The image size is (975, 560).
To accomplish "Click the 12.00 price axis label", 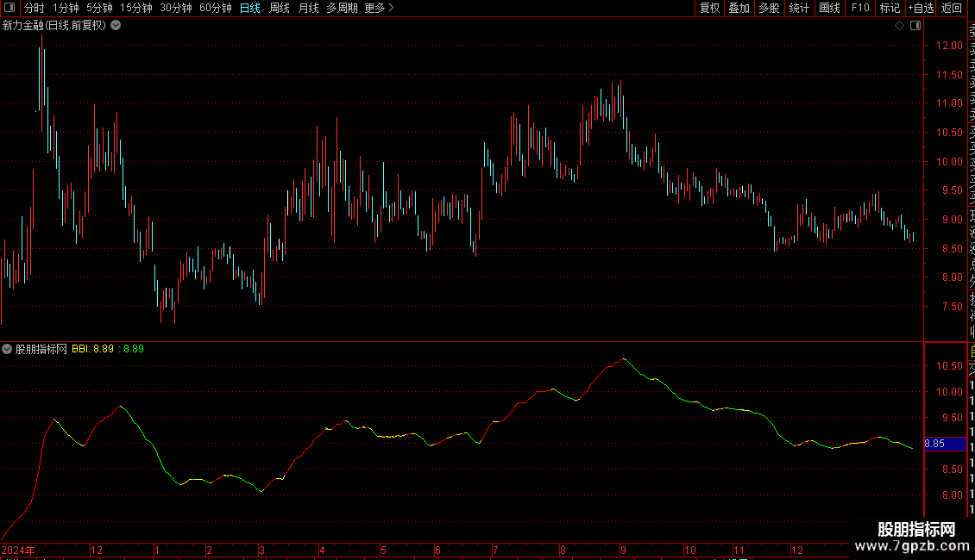I will coord(949,46).
